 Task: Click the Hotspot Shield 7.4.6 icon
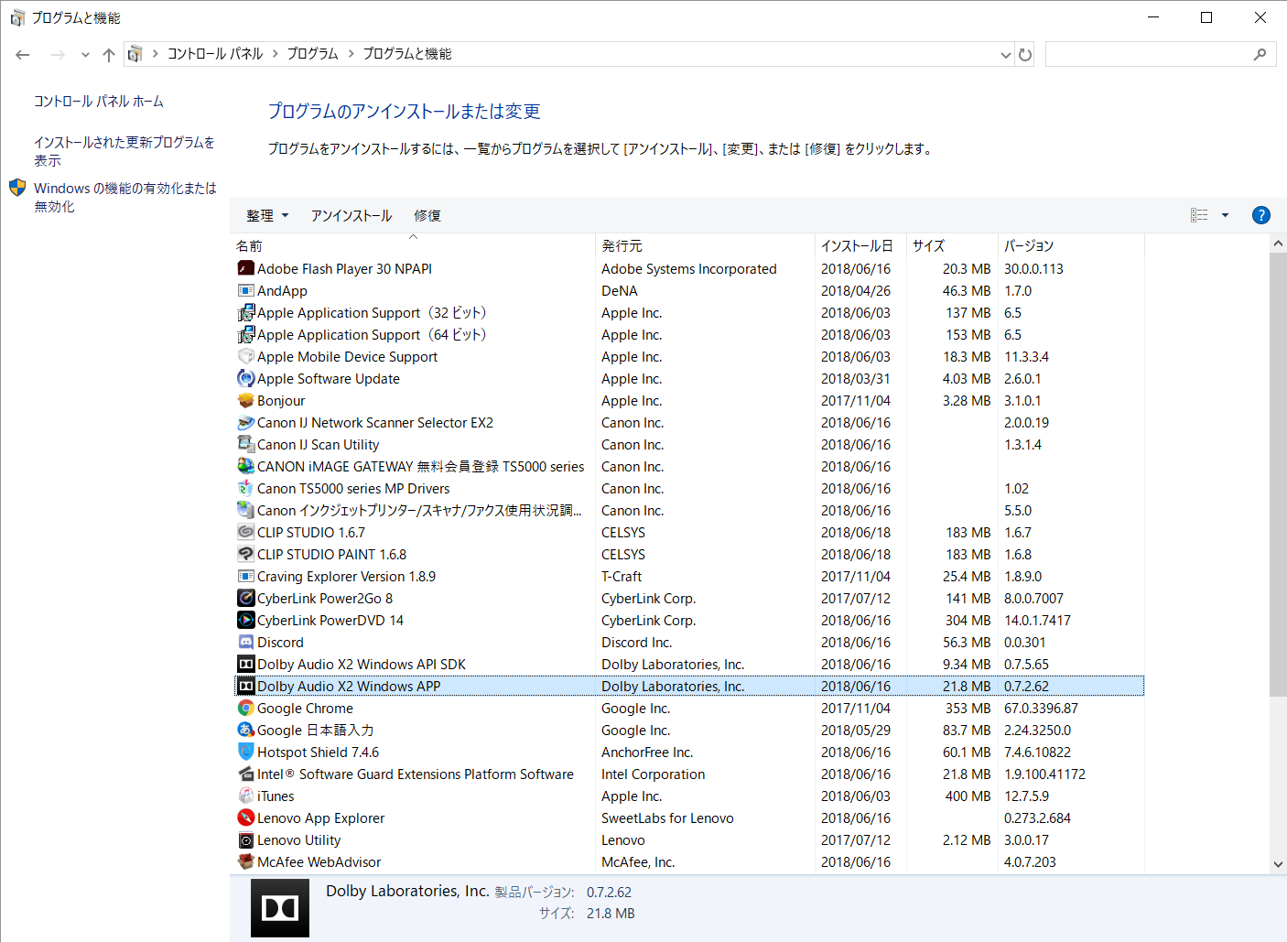pyautogui.click(x=245, y=752)
